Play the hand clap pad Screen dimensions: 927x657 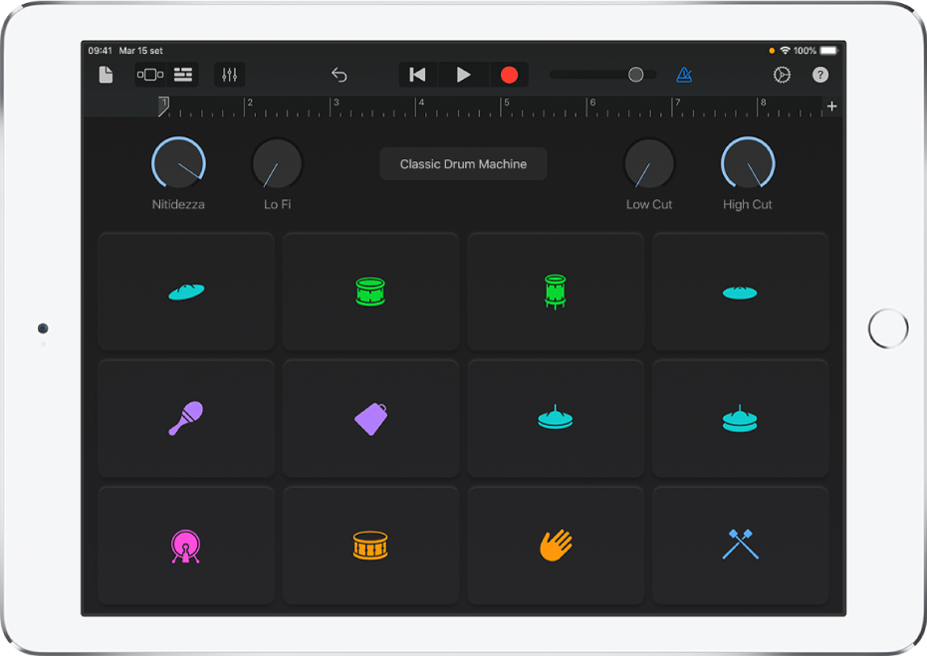[x=555, y=545]
